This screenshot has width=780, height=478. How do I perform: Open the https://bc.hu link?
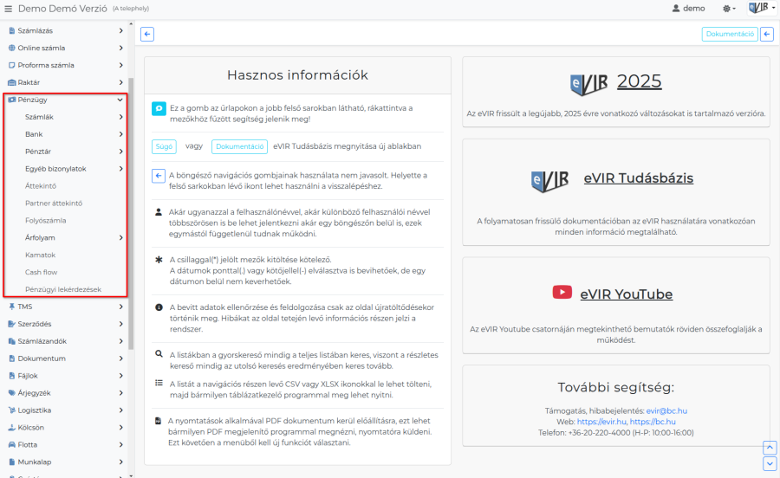[653, 422]
